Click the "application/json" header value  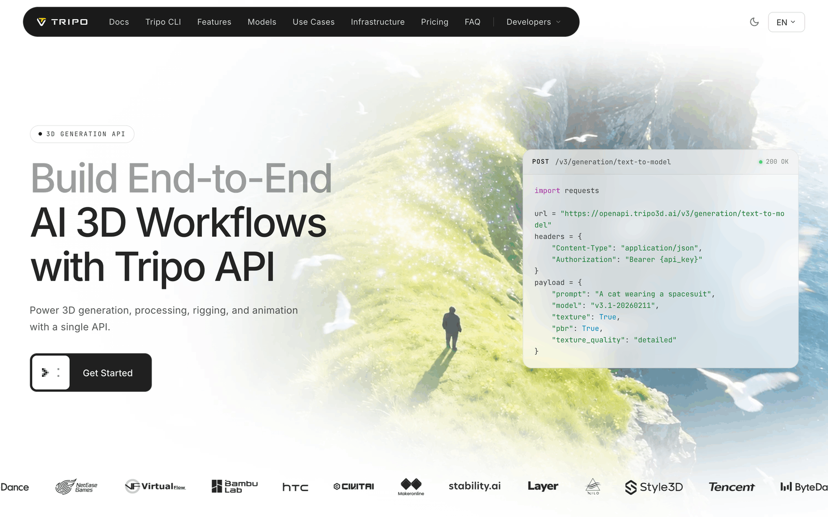tap(659, 248)
